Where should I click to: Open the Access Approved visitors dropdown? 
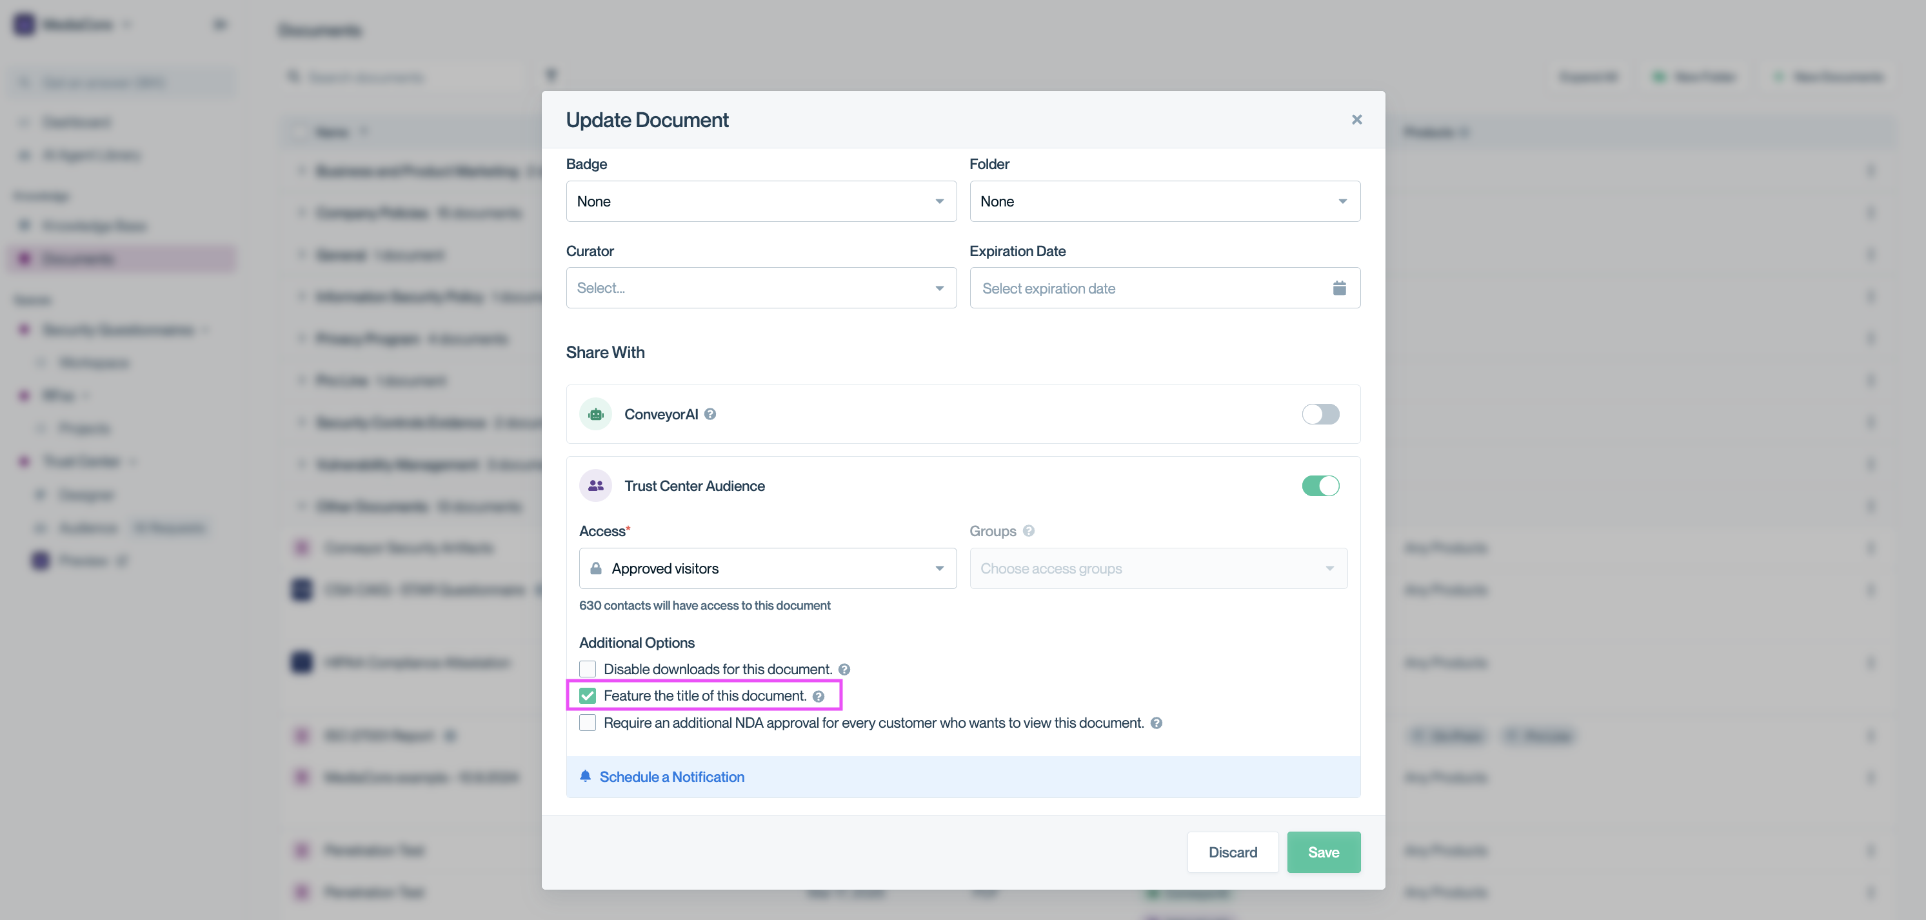click(x=767, y=568)
